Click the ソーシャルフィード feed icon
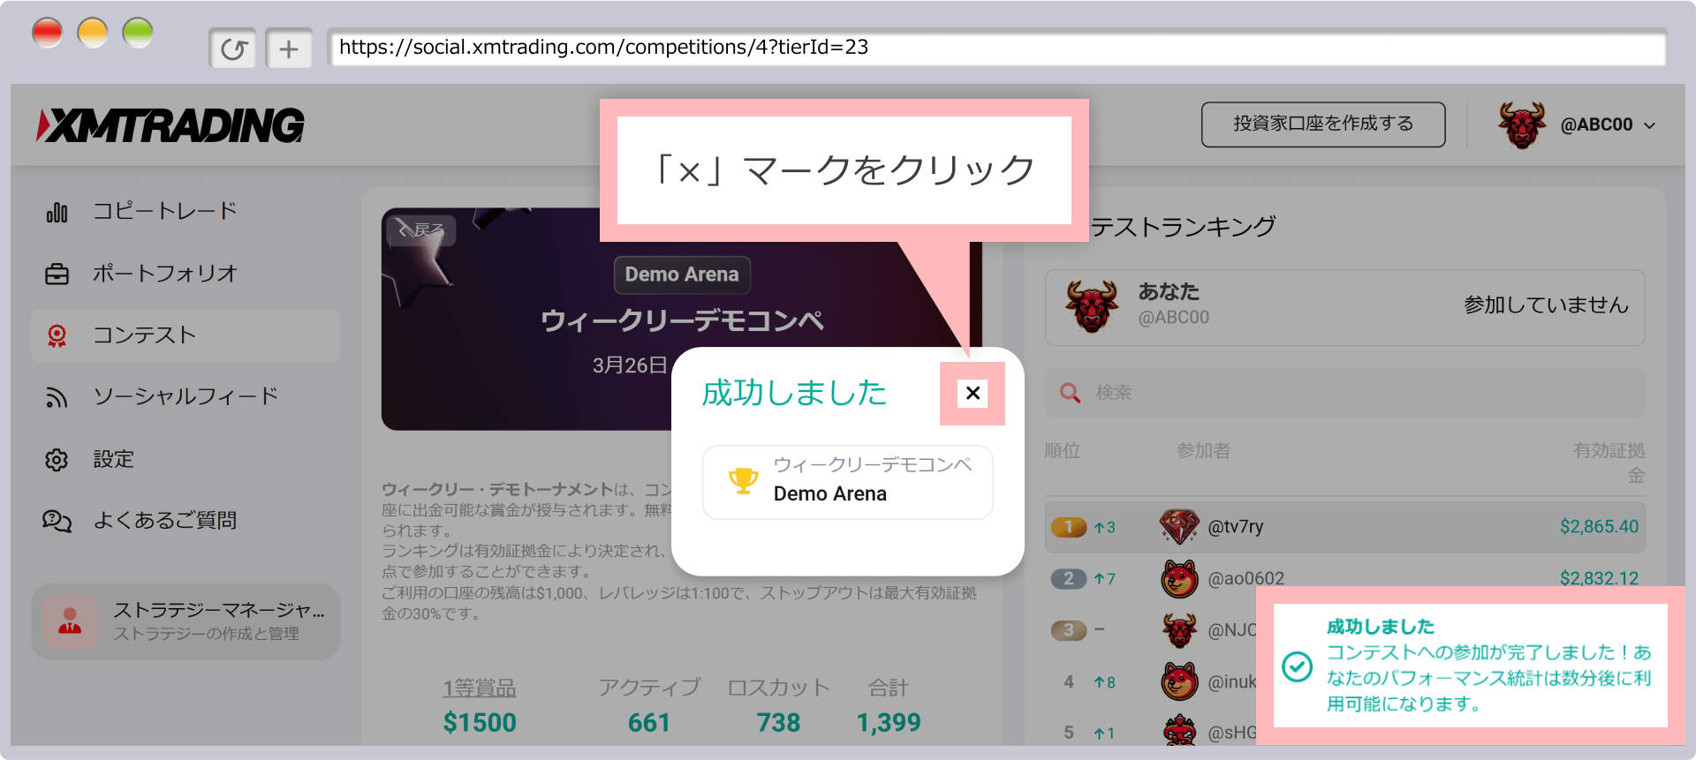This screenshot has height=760, width=1696. 57,398
